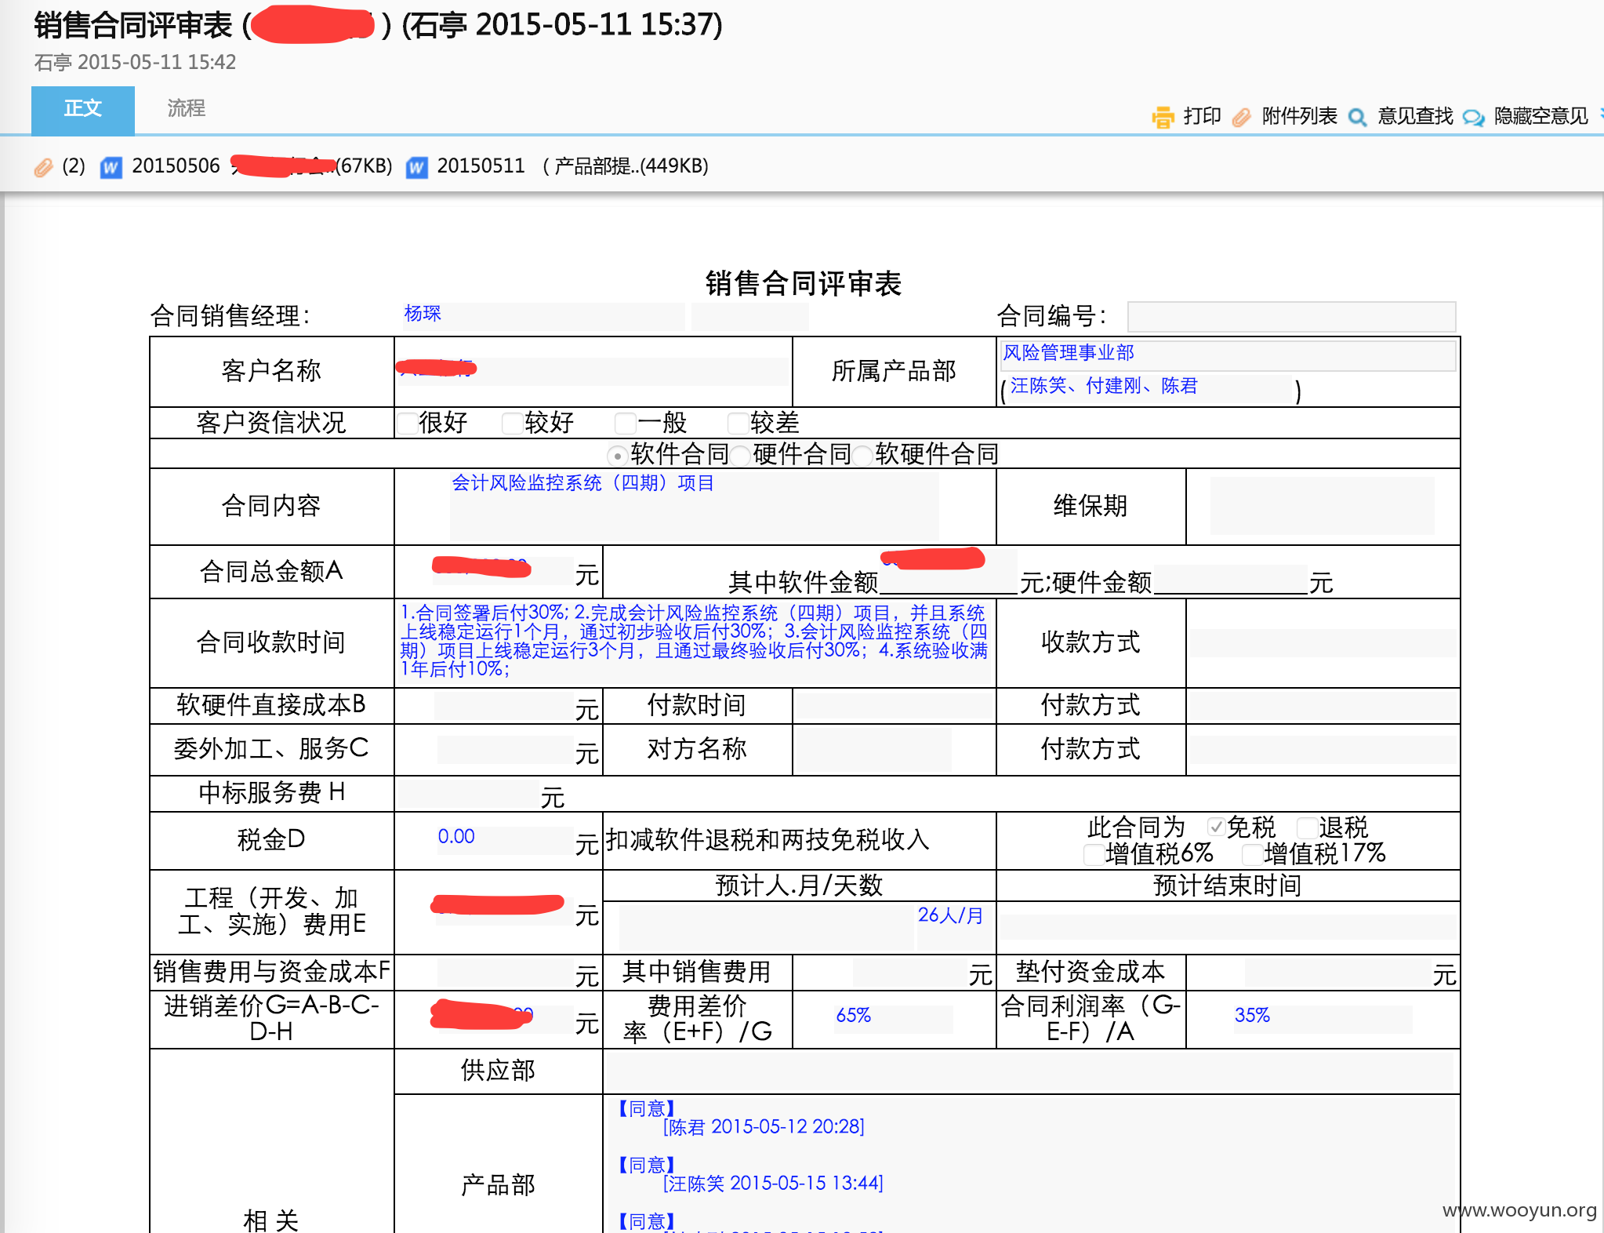Screen dimensions: 1604x1233
Task: Open the 流程 tab
Action: 186,109
